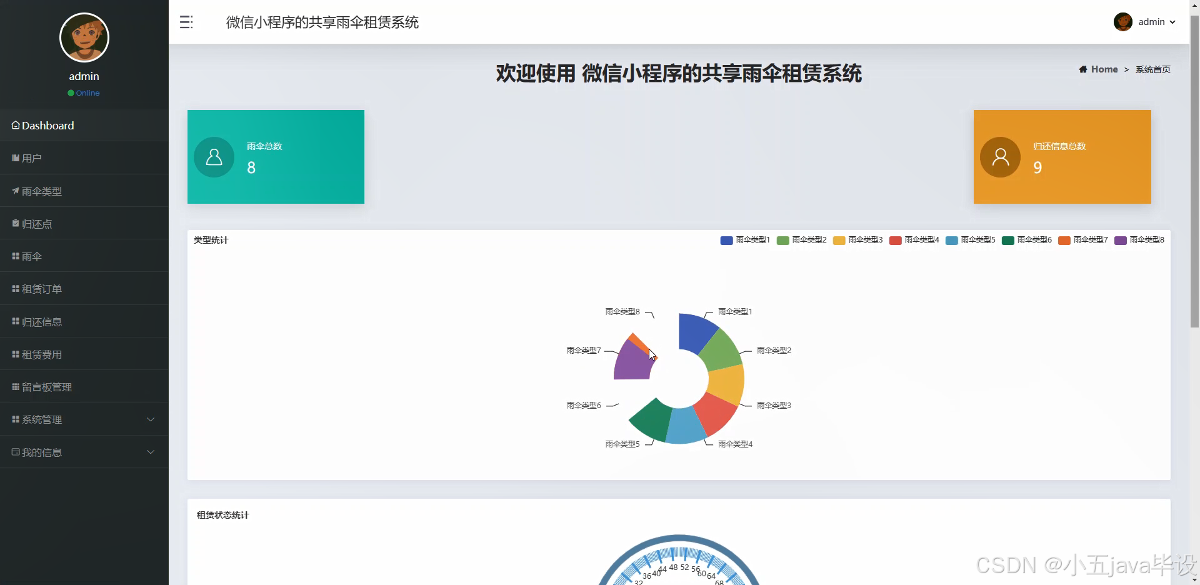
Task: Click the card icon beside 我的信息
Action: tap(16, 451)
